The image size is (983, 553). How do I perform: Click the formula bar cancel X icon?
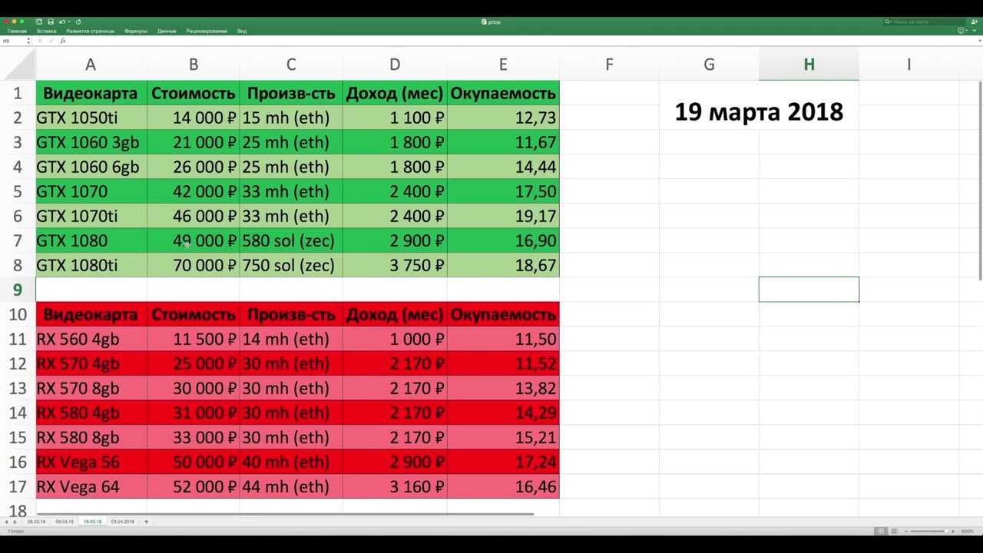click(40, 41)
